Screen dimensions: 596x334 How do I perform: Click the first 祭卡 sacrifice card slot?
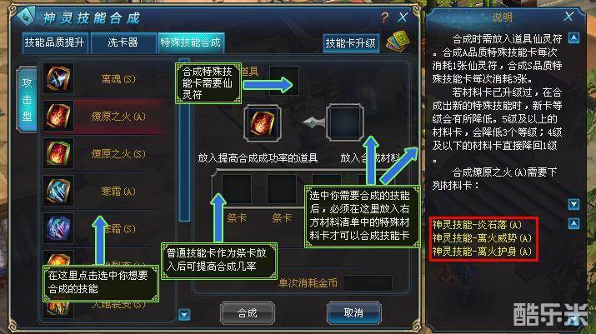pos(237,189)
